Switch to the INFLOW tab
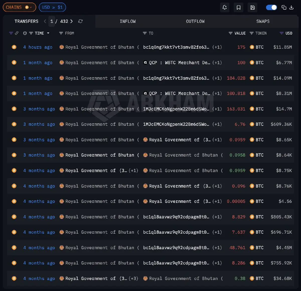The width and height of the screenshot is (301, 291). [128, 21]
